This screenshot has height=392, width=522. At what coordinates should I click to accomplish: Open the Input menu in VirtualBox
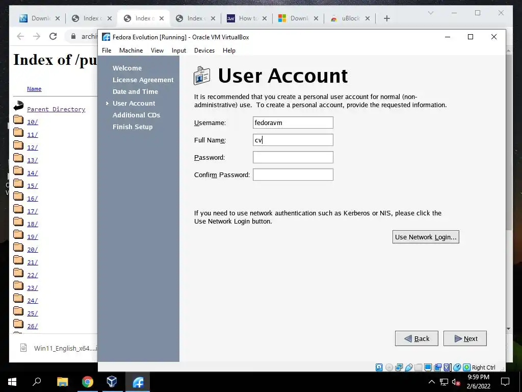pyautogui.click(x=179, y=51)
